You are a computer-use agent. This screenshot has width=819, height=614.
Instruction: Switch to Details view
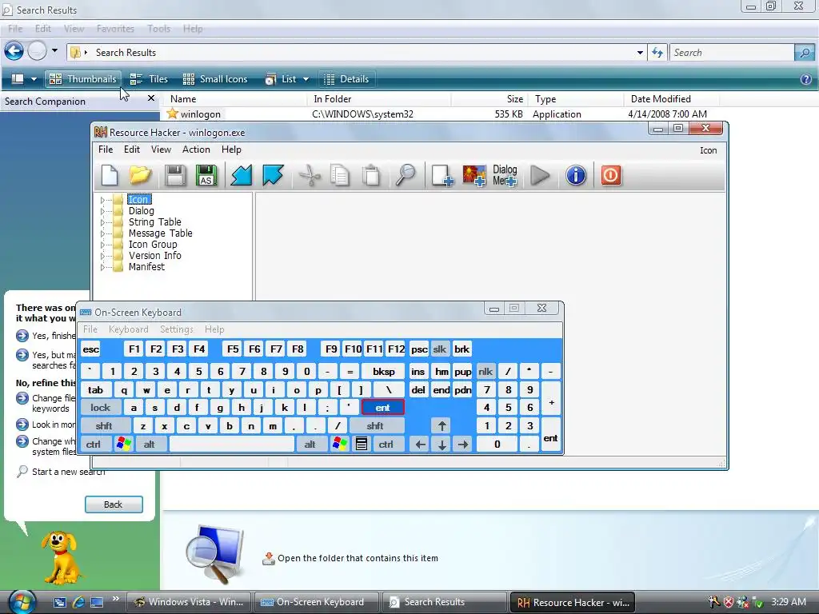(346, 79)
